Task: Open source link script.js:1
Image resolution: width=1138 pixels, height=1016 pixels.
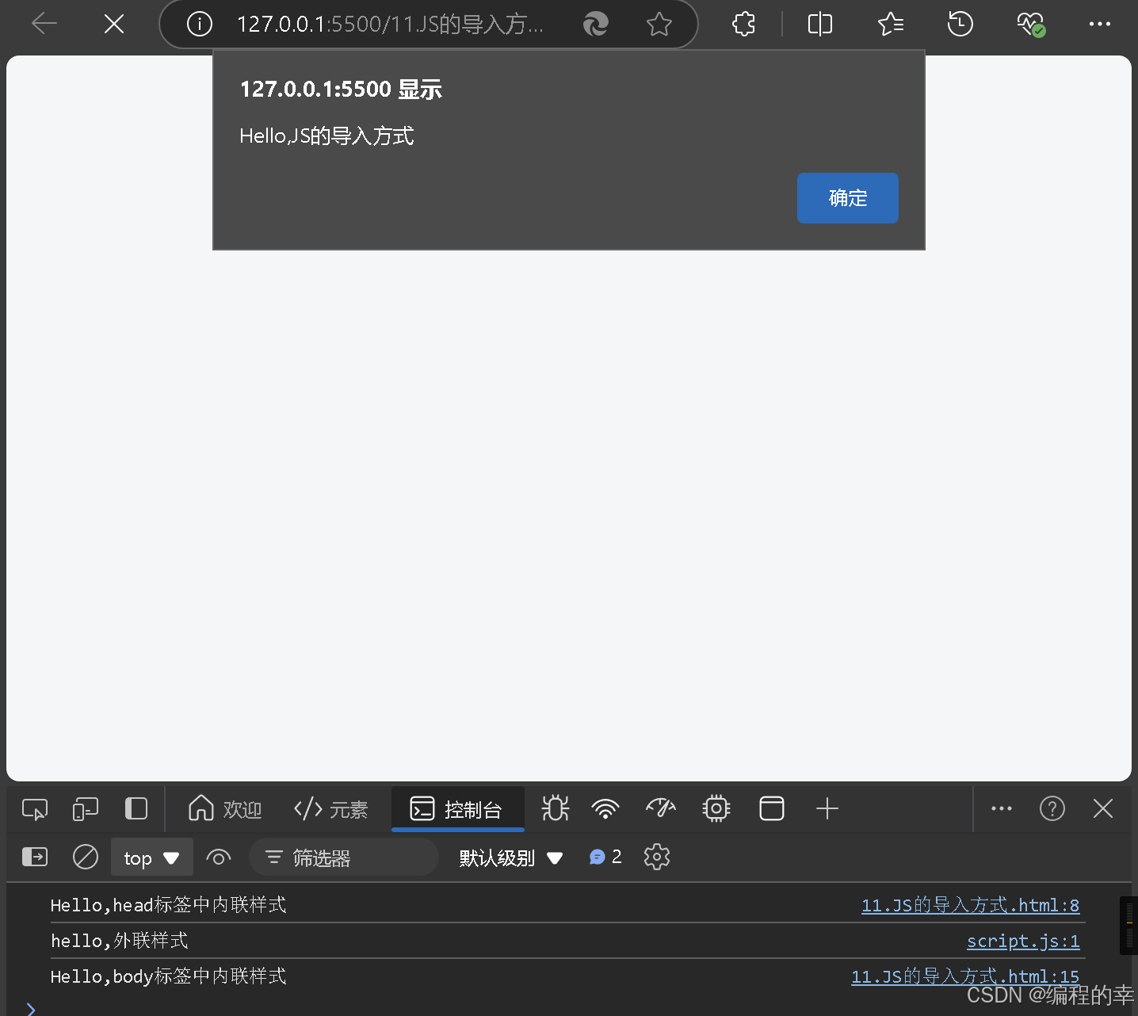Action: point(1023,941)
